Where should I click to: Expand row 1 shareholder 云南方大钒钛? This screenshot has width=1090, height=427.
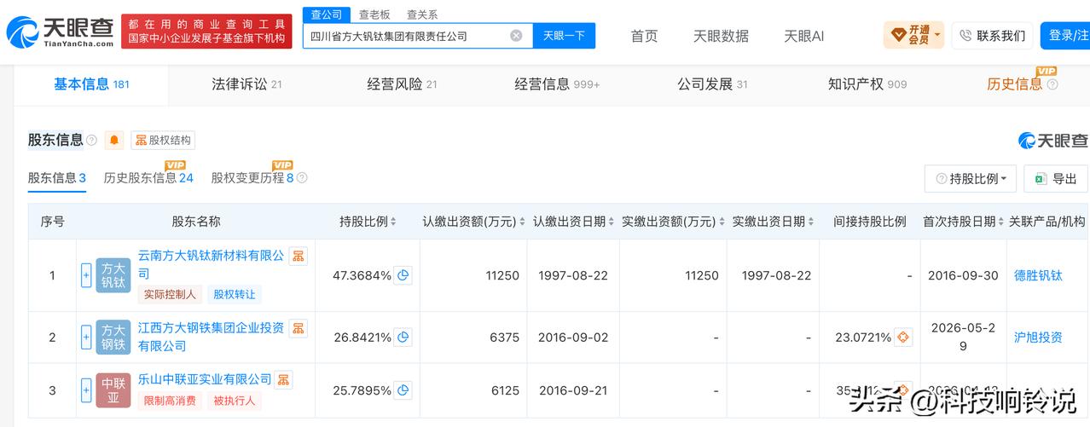point(86,275)
